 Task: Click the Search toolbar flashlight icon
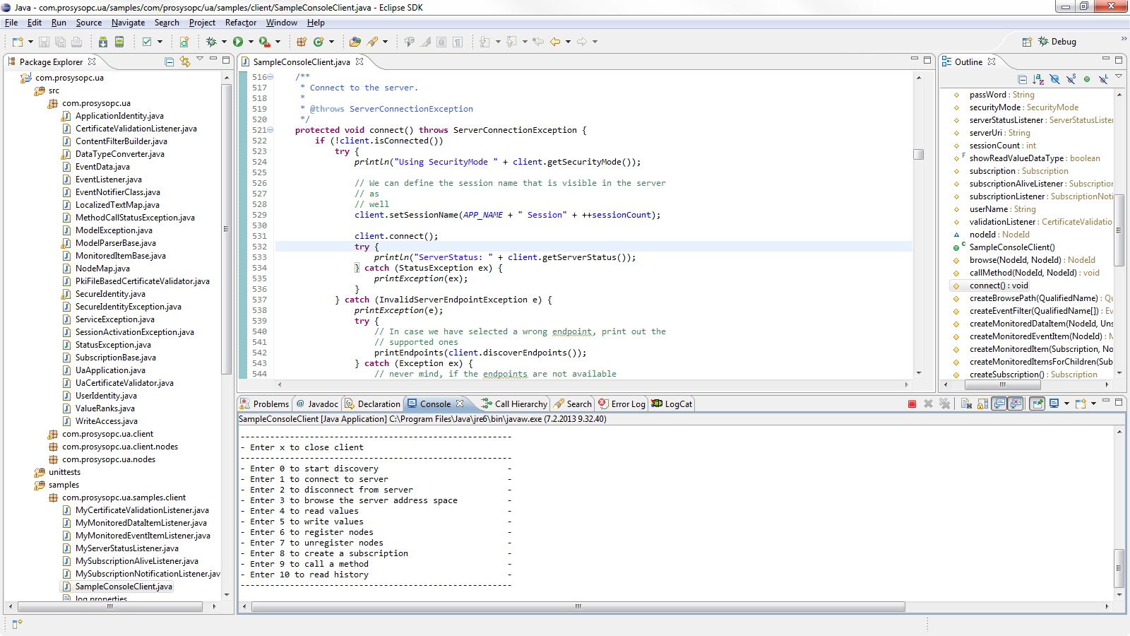pos(373,41)
